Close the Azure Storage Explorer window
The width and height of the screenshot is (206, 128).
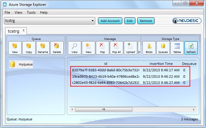(x=197, y=3)
